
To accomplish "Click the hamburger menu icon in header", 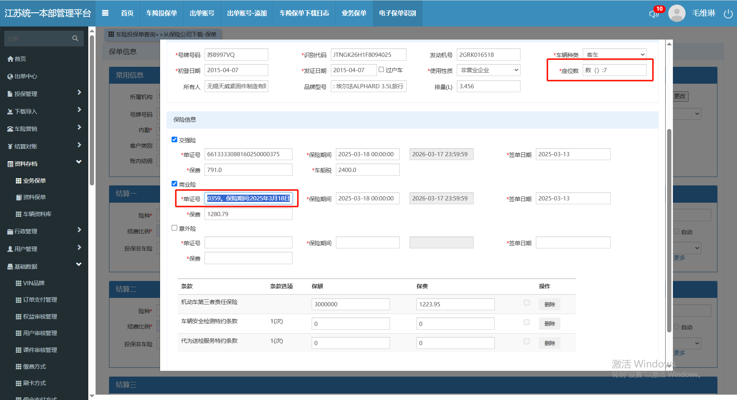I will tap(105, 13).
